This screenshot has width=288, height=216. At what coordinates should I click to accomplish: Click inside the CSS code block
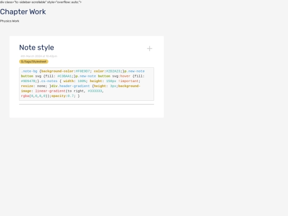pyautogui.click(x=86, y=84)
